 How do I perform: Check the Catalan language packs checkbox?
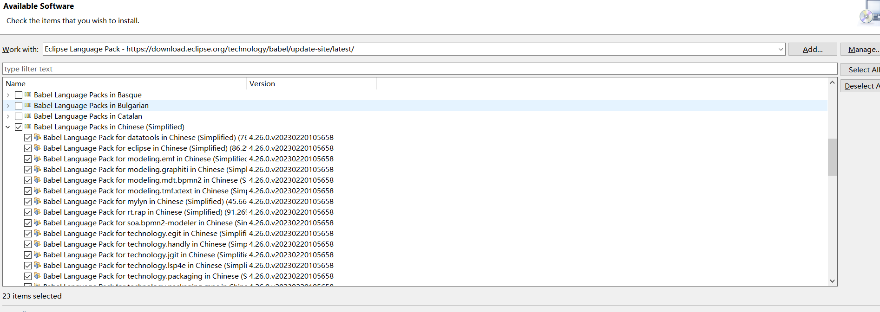coord(19,116)
